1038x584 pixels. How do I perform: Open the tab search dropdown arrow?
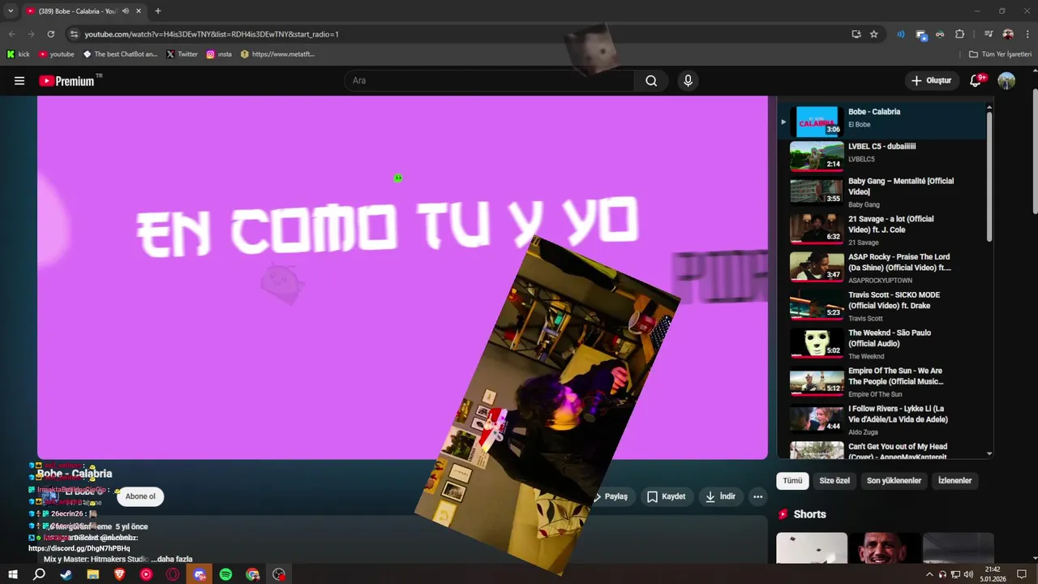point(10,11)
